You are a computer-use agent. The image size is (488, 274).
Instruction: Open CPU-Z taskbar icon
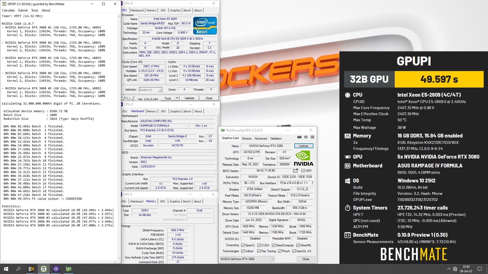click(x=56, y=269)
